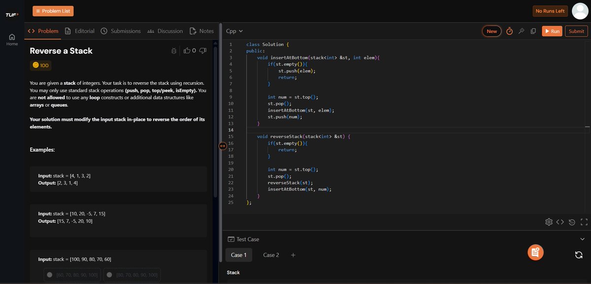Open the Problem List panel
This screenshot has height=284, width=591.
point(53,10)
